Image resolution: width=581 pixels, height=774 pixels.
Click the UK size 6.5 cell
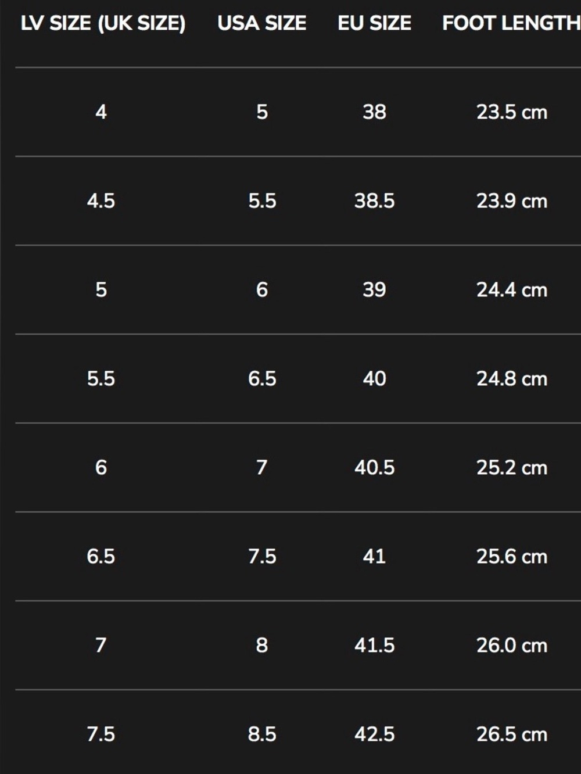click(101, 557)
